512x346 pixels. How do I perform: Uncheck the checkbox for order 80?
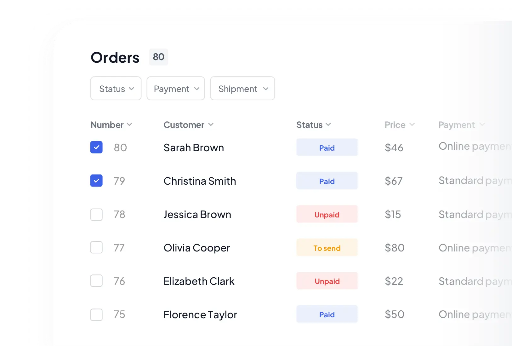(x=96, y=147)
